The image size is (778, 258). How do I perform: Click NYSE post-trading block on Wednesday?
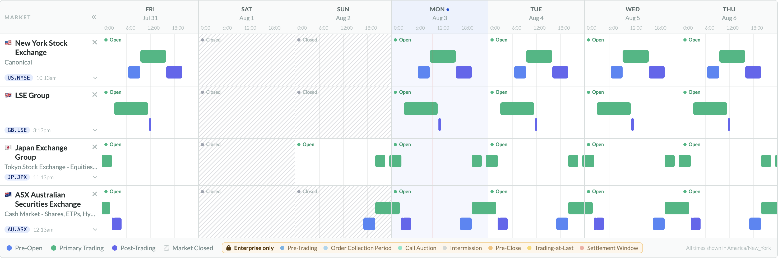tap(657, 72)
